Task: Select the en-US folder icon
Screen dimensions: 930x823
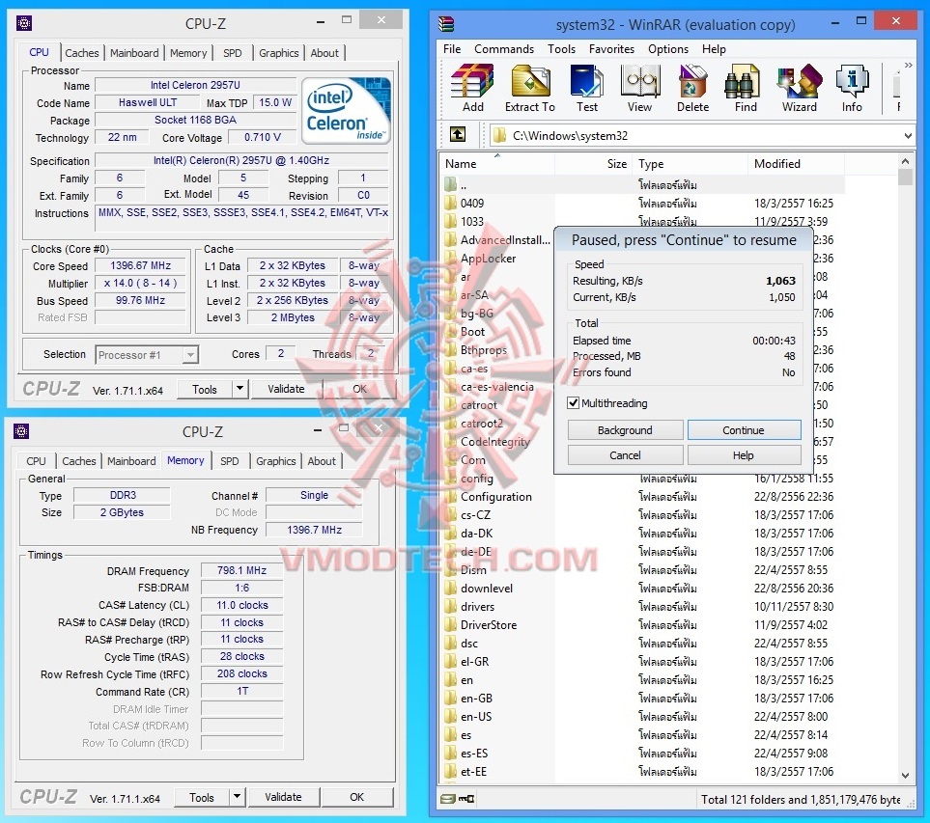Action: 451,716
